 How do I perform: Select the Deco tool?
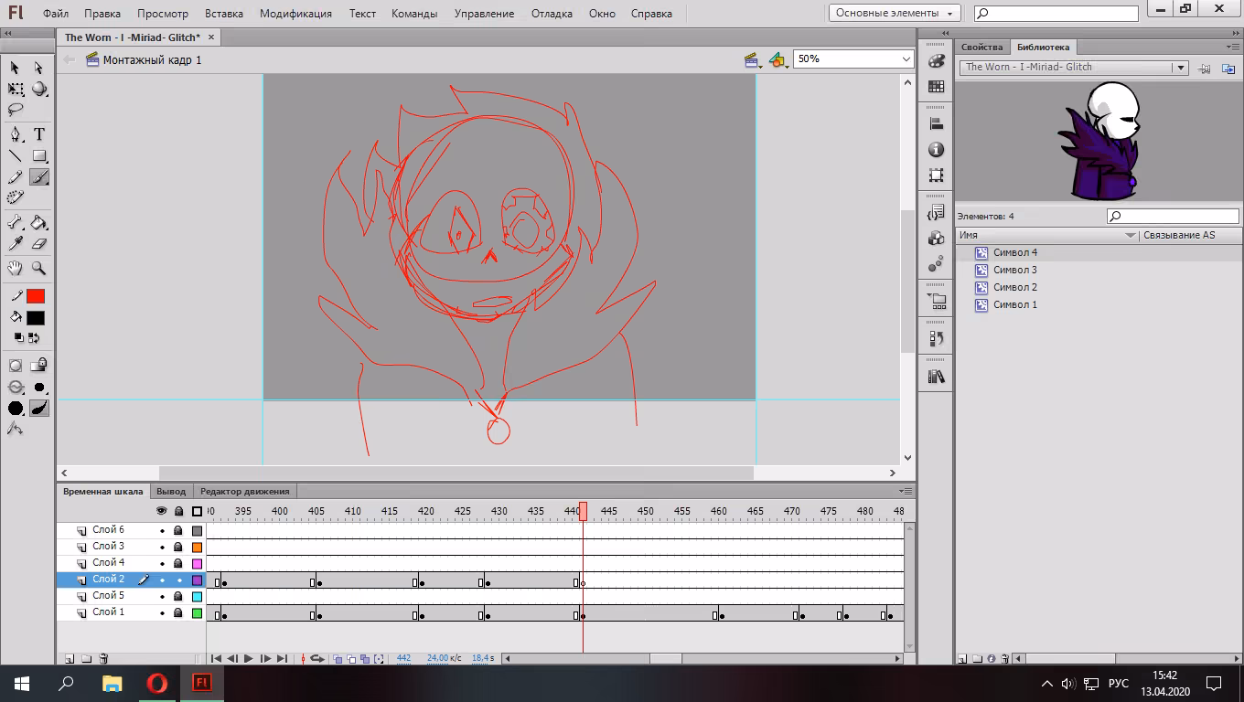pos(16,197)
